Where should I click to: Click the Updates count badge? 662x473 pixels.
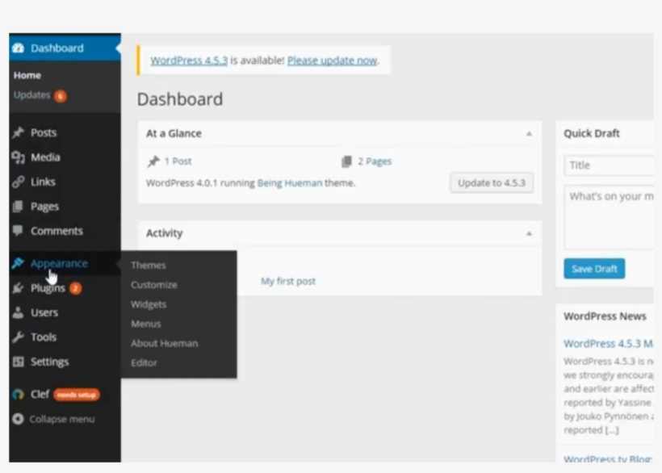(x=61, y=96)
